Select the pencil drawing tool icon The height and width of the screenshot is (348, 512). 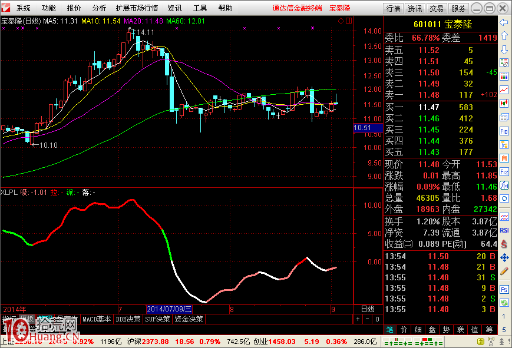coord(504,271)
